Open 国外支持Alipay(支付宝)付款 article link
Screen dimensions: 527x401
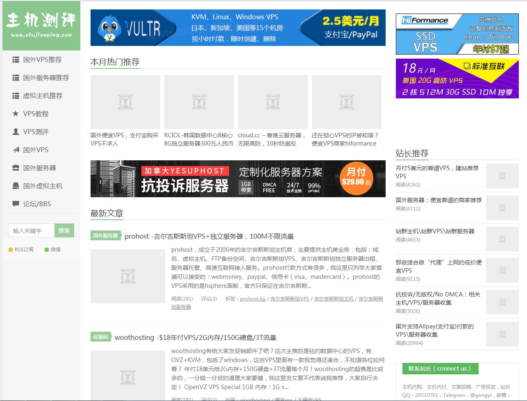[435, 330]
